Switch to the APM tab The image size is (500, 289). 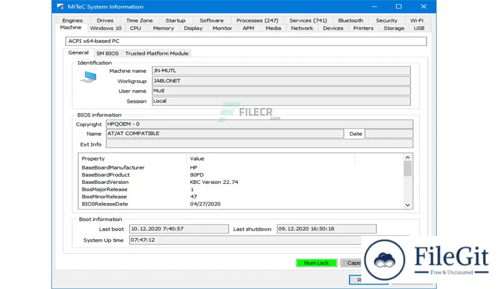tap(248, 28)
